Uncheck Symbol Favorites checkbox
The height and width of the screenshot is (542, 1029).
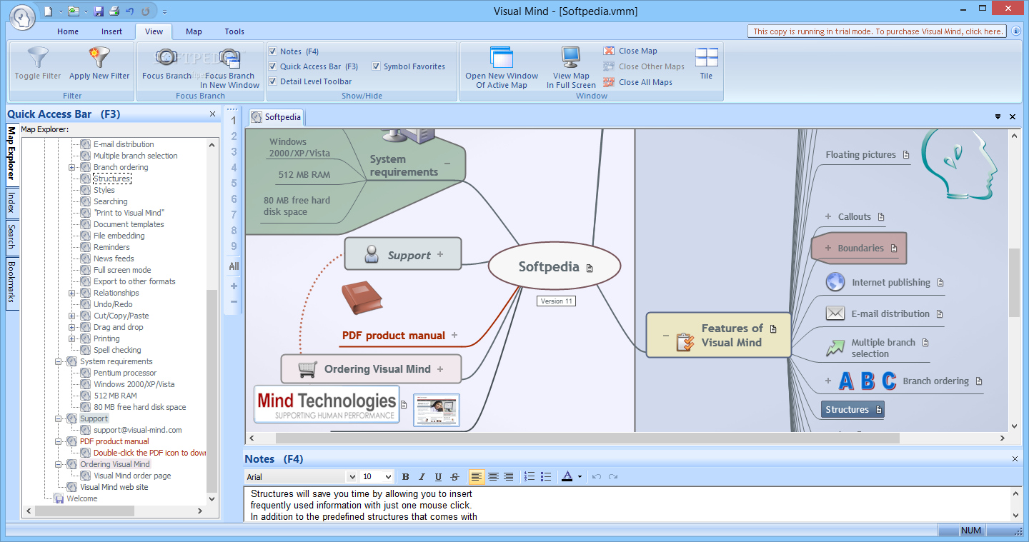pyautogui.click(x=377, y=66)
